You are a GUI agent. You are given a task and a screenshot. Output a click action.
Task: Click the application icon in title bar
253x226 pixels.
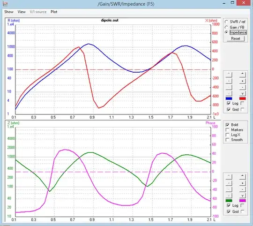click(5, 4)
